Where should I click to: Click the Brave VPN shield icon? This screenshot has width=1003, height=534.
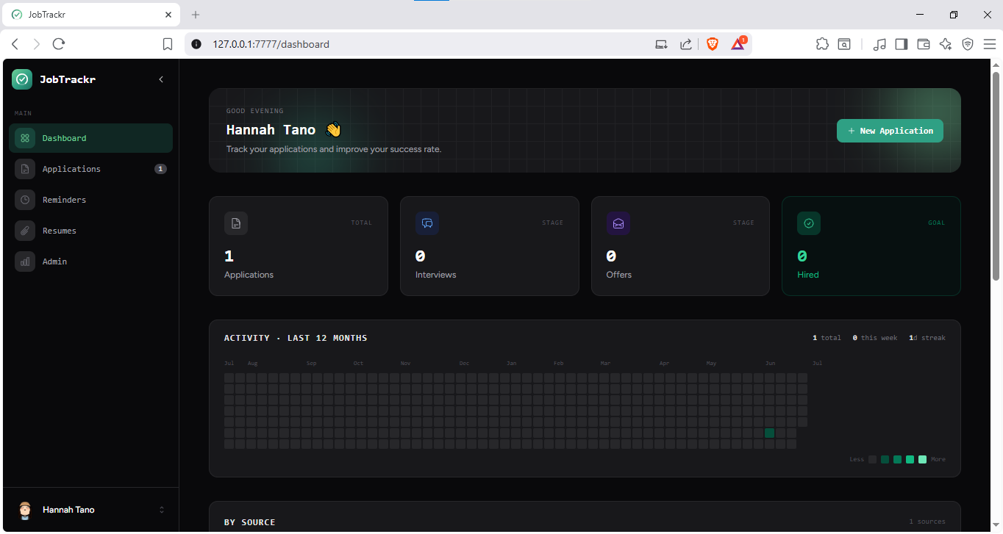(968, 44)
